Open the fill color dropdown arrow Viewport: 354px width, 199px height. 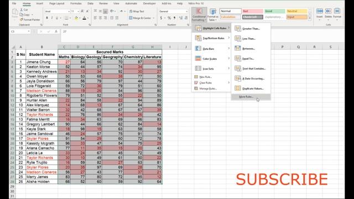[80, 18]
